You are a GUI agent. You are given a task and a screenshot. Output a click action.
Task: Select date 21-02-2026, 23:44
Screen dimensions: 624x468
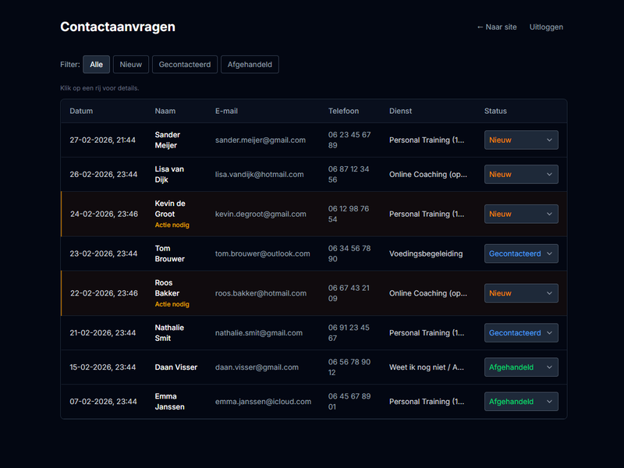103,333
